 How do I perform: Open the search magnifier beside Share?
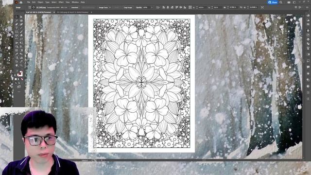pyautogui.click(x=281, y=2)
